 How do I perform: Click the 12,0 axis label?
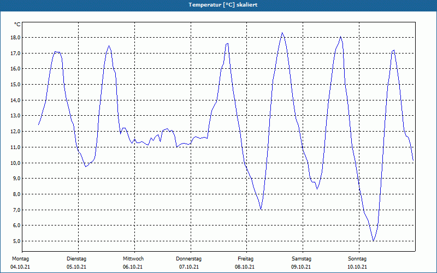pos(15,132)
